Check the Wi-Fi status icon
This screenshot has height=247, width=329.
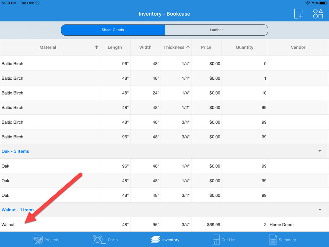[x=308, y=3]
